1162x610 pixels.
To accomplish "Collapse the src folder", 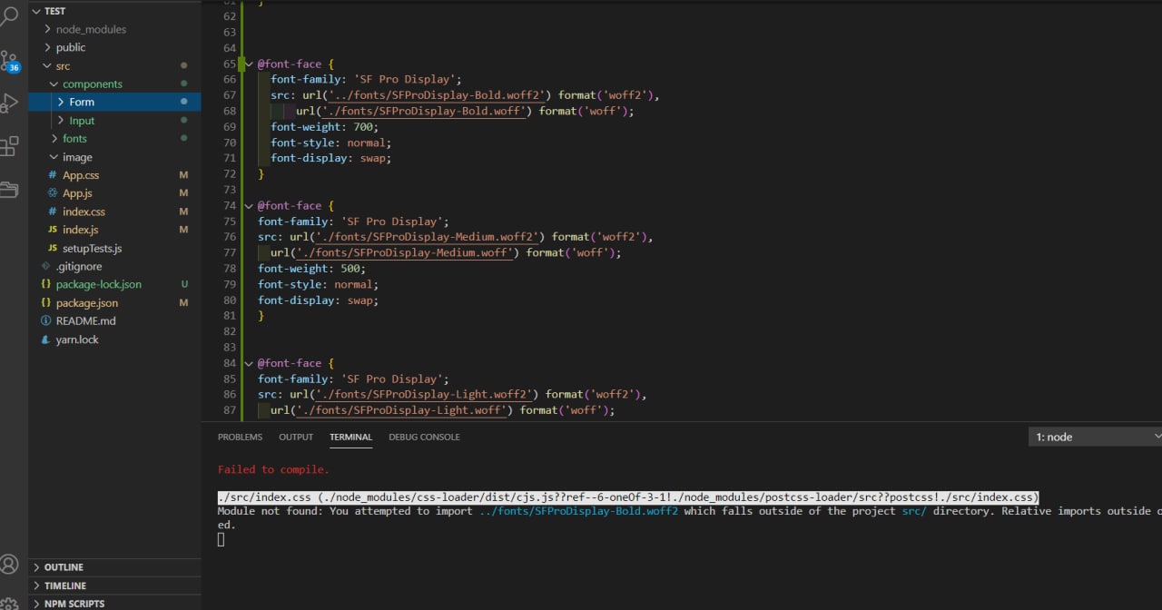I will pyautogui.click(x=63, y=65).
